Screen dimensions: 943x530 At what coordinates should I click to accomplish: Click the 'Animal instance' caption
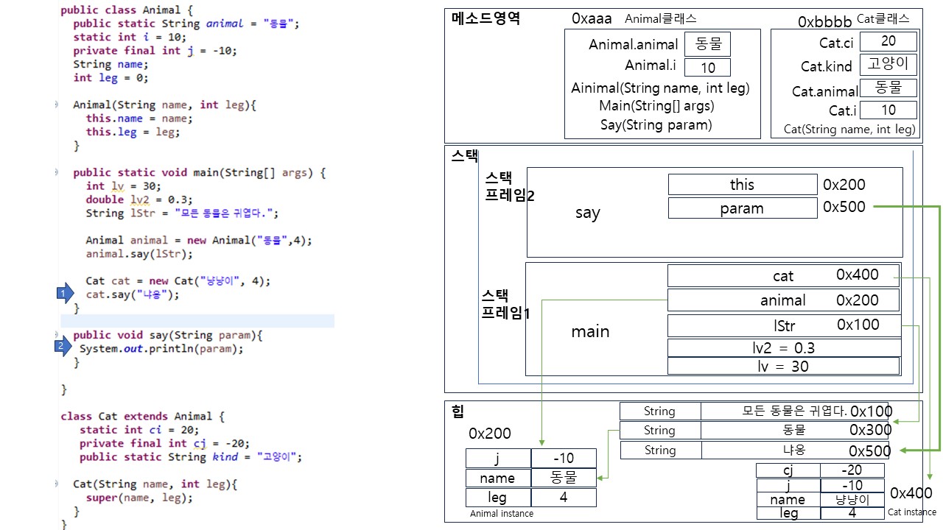click(502, 514)
